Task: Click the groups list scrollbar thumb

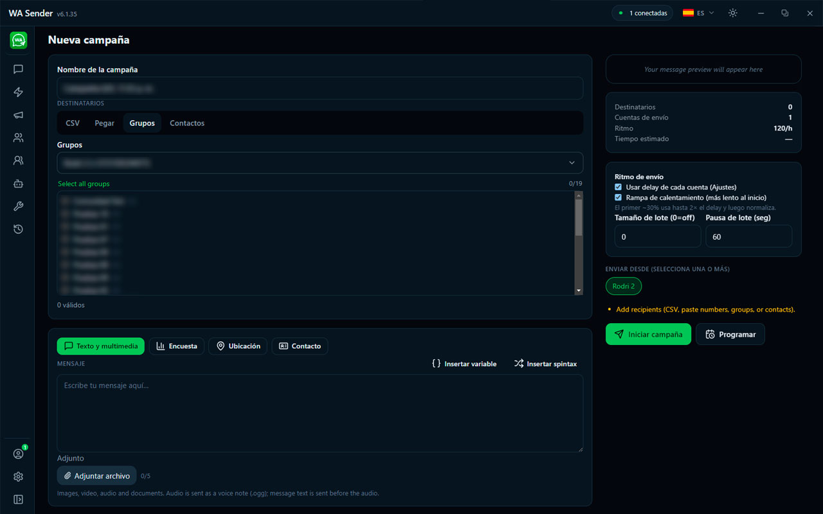Action: (x=579, y=217)
